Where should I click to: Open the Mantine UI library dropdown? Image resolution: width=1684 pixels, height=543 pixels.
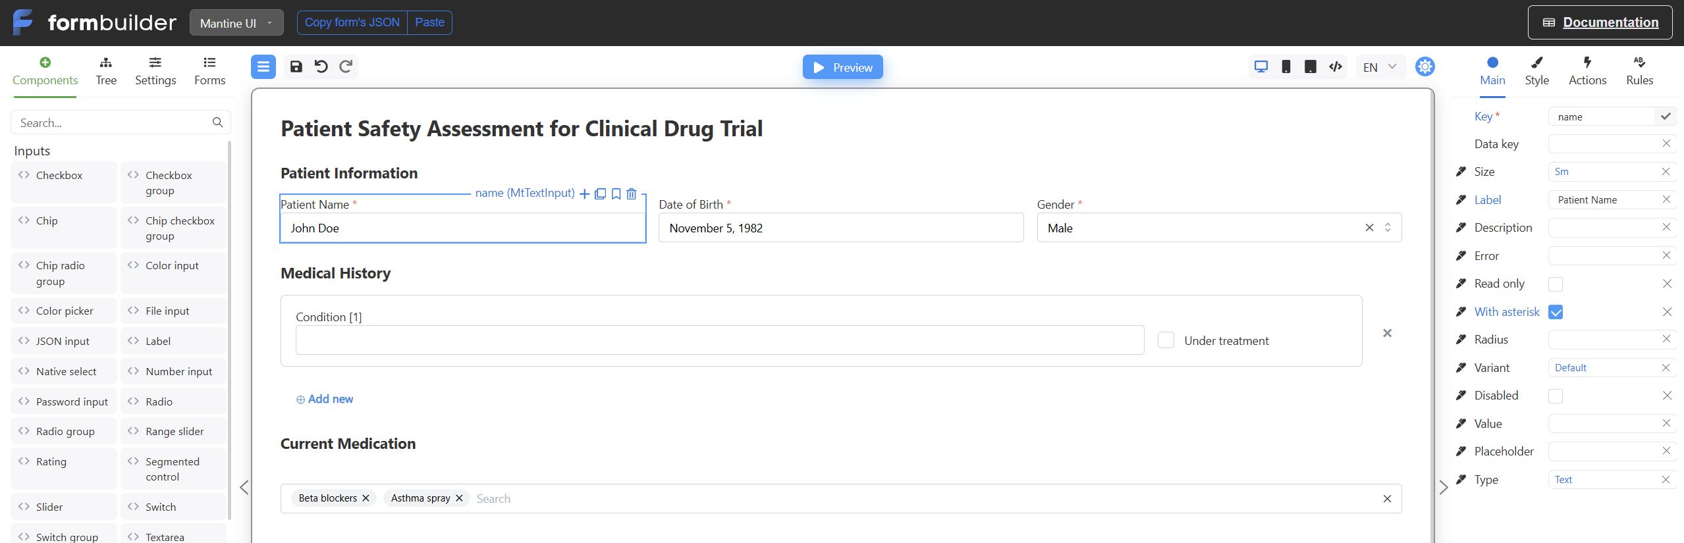pos(236,23)
